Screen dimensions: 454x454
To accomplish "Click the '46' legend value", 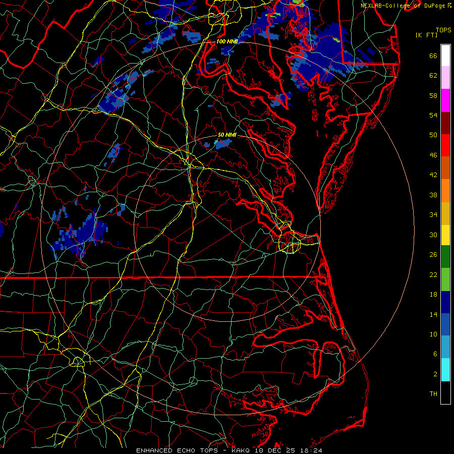I will coord(433,155).
